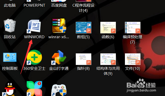Select the C程序流程设计(4) file label

(83, 8)
